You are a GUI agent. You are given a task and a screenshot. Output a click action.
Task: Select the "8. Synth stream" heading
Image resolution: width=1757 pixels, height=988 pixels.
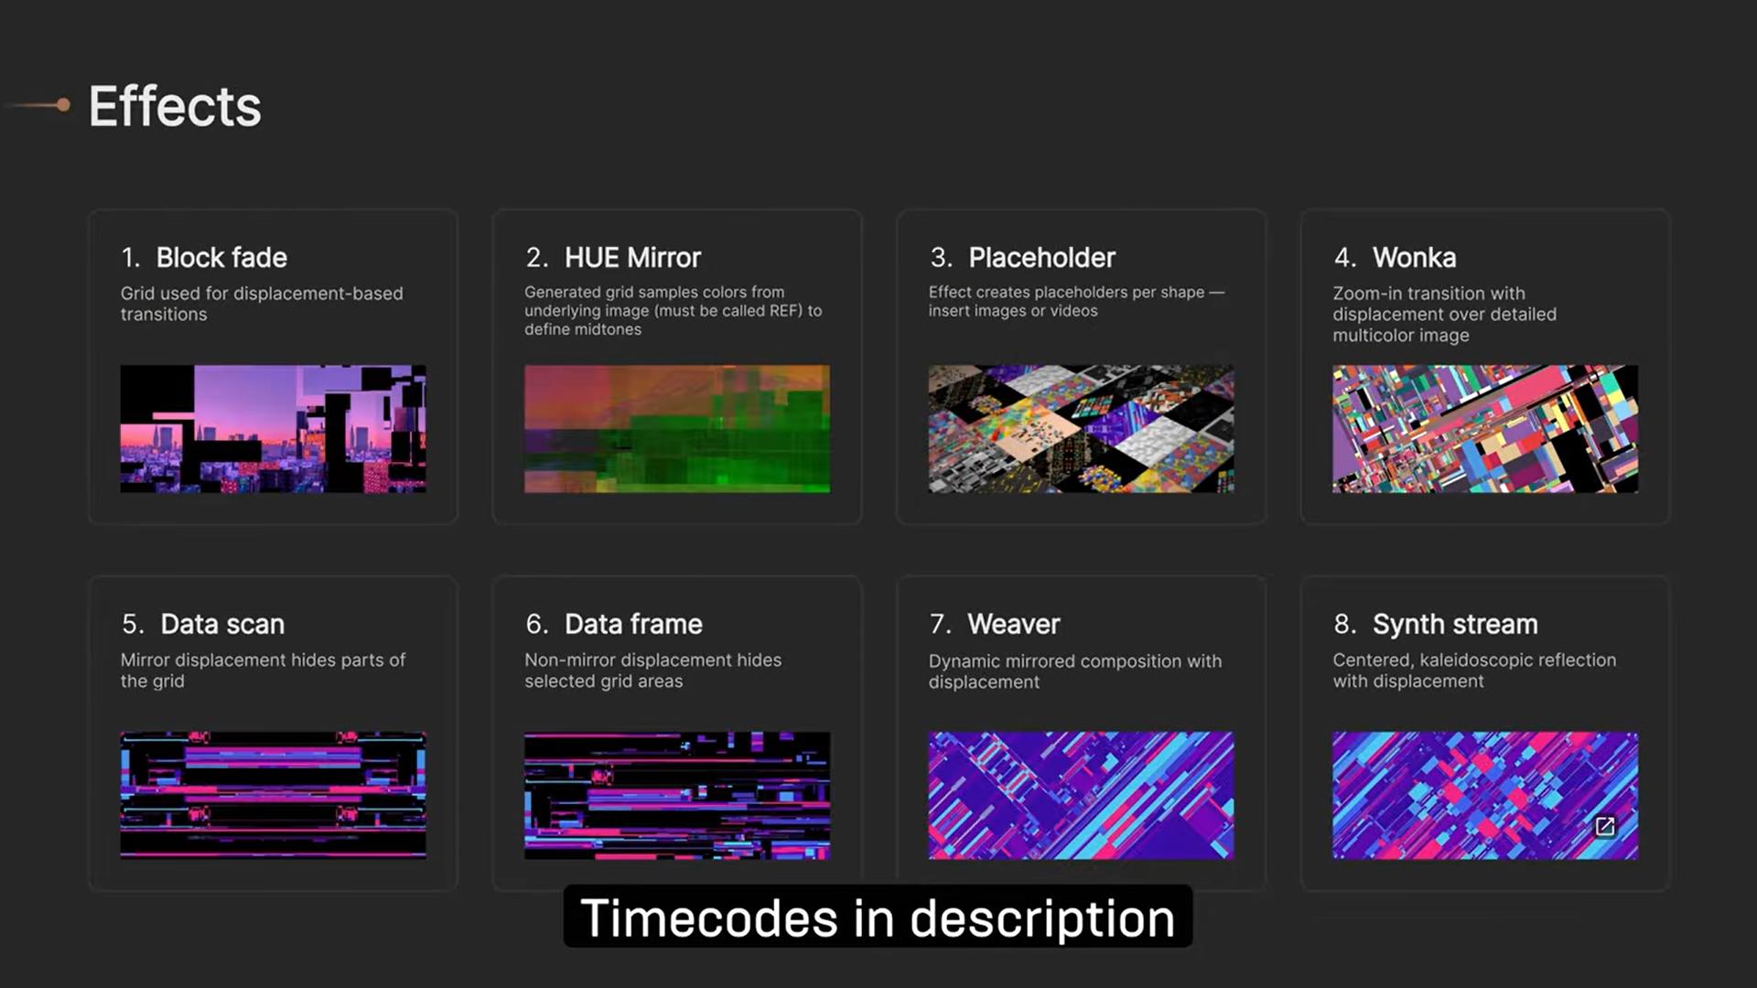coord(1435,624)
